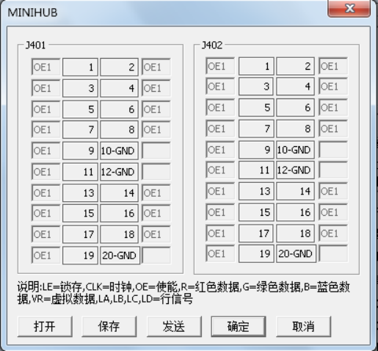Click pin 20-GND in J402
This screenshot has width=378, height=351.
click(x=297, y=253)
